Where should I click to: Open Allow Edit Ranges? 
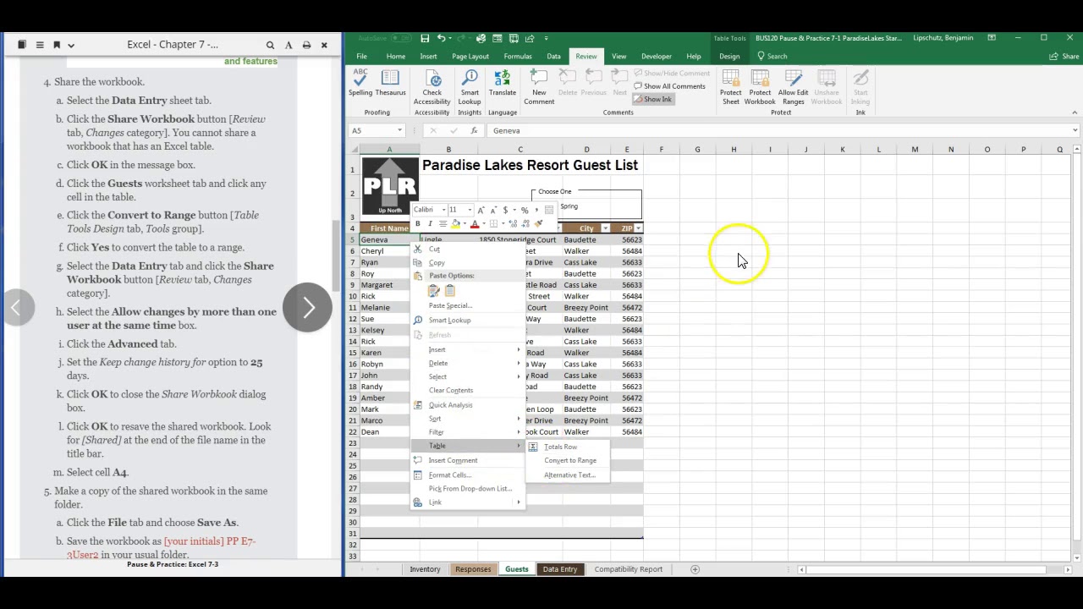tap(794, 87)
